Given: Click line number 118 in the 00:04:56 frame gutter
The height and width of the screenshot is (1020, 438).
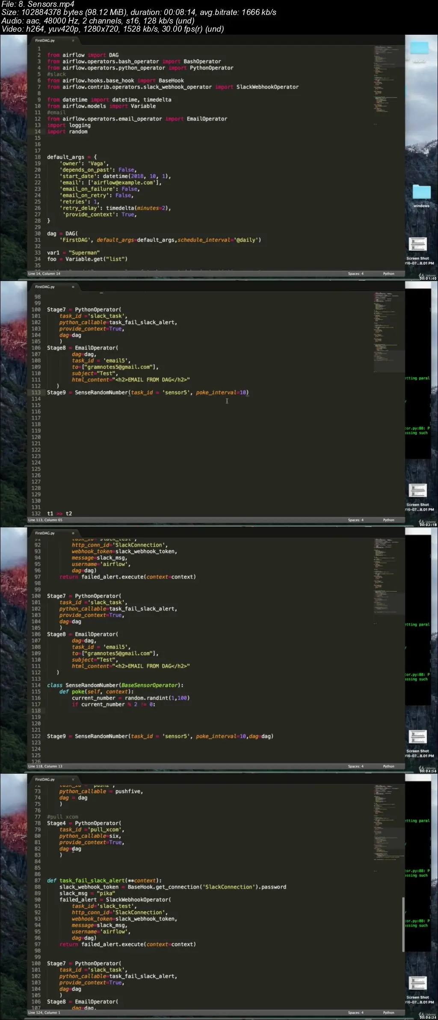Looking at the screenshot, I should pyautogui.click(x=36, y=711).
